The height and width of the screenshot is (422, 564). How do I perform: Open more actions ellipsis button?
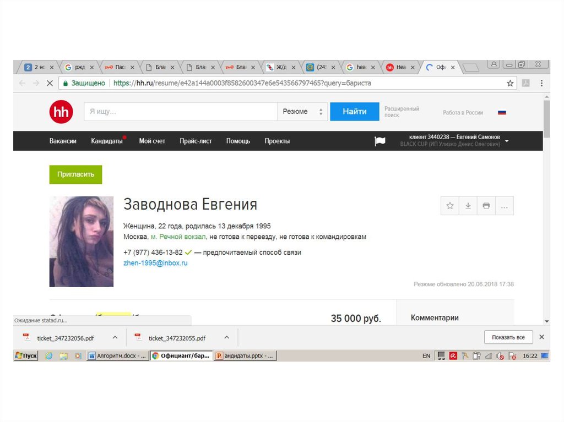point(504,206)
